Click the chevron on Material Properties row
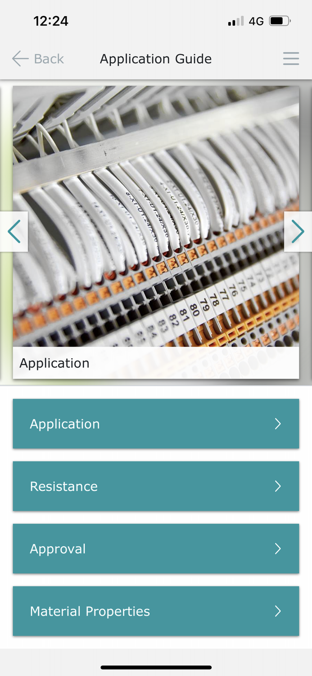 (x=278, y=611)
